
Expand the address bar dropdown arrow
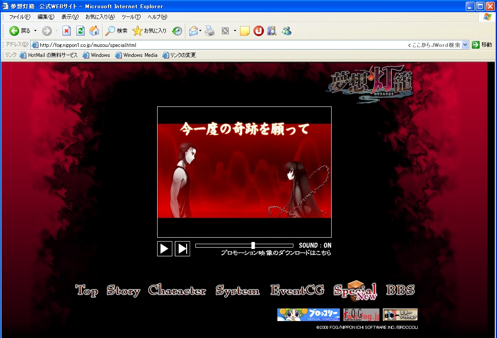465,45
